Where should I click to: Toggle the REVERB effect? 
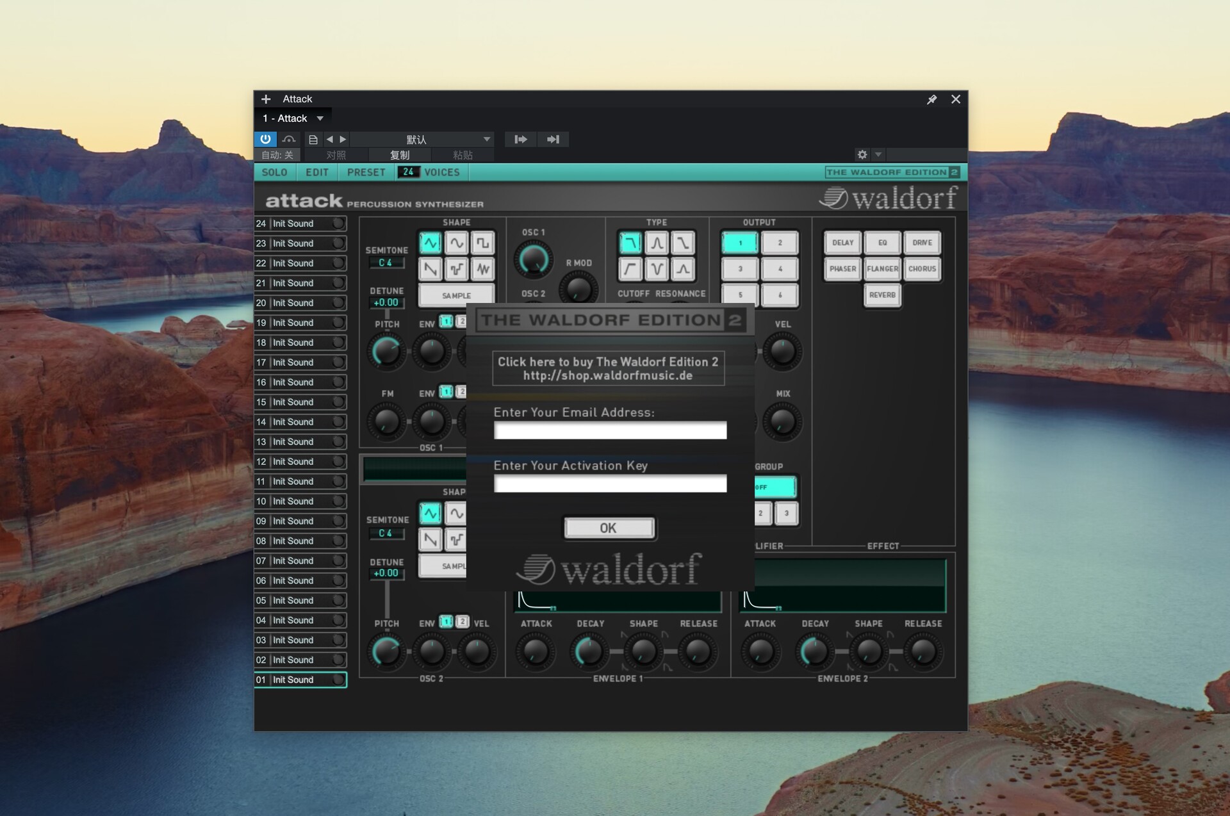(882, 295)
